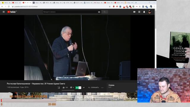Click the views and date line under the title
190x107 pixels.
click(18, 87)
